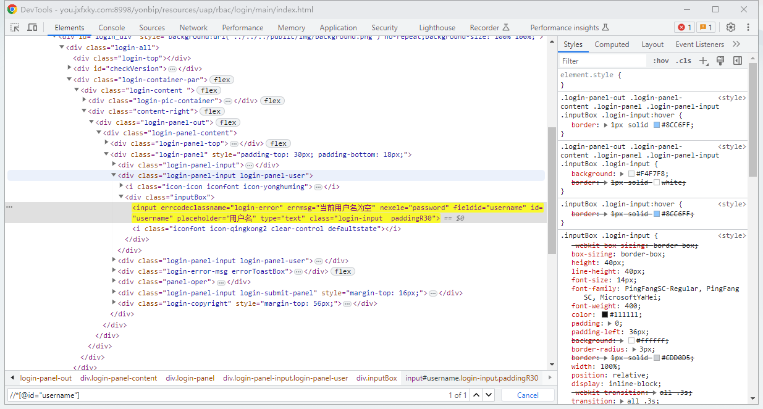Toggle the :hov element state panel
The width and height of the screenshot is (763, 409).
pos(660,61)
